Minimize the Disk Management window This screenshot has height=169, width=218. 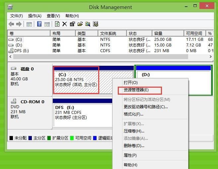click(186, 6)
